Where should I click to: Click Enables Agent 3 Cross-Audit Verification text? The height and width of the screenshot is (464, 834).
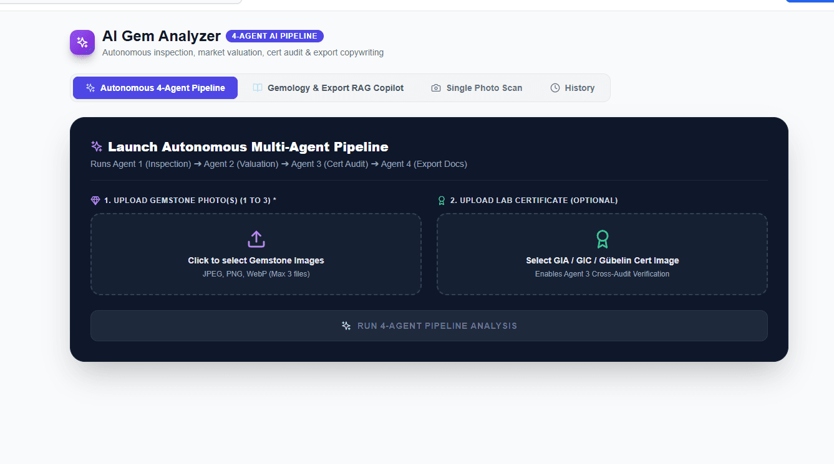click(603, 274)
